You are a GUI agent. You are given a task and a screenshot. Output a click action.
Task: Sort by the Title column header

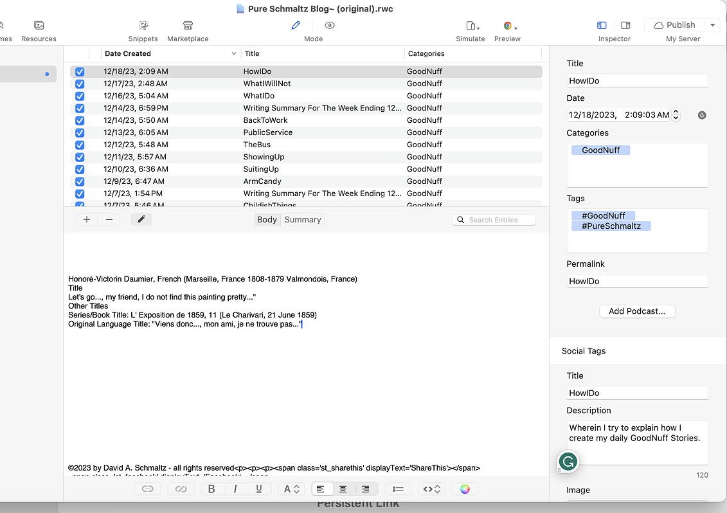pyautogui.click(x=252, y=53)
